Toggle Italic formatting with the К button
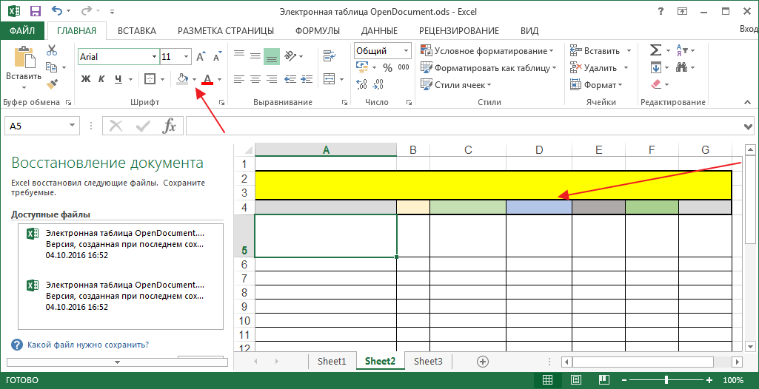The height and width of the screenshot is (389, 759). 101,79
